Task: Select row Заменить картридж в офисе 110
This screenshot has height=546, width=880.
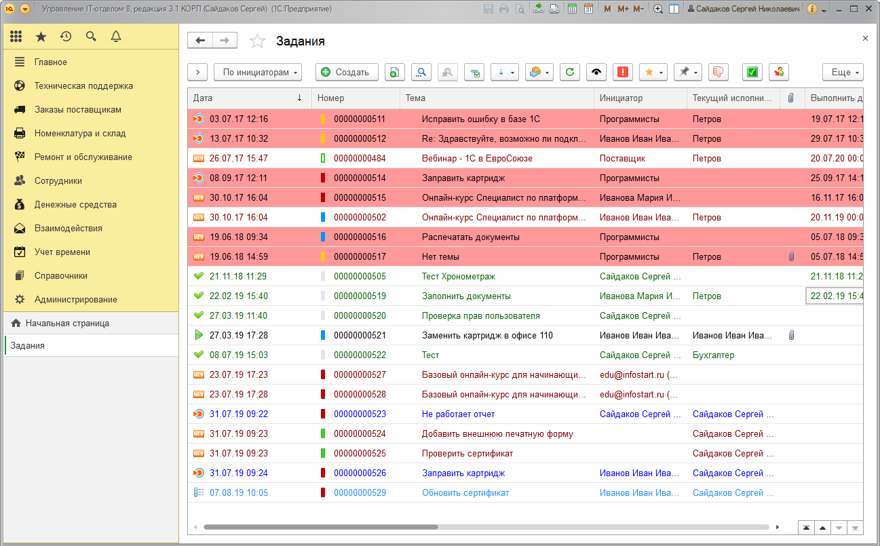Action: coord(525,335)
